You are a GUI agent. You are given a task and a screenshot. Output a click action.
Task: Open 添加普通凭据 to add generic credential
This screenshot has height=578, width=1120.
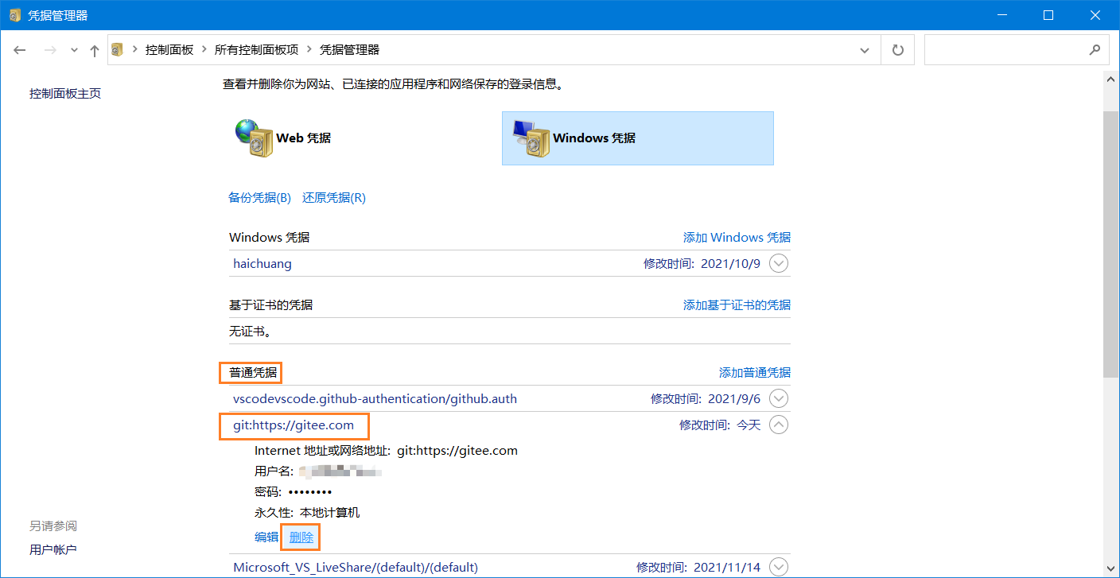point(754,372)
